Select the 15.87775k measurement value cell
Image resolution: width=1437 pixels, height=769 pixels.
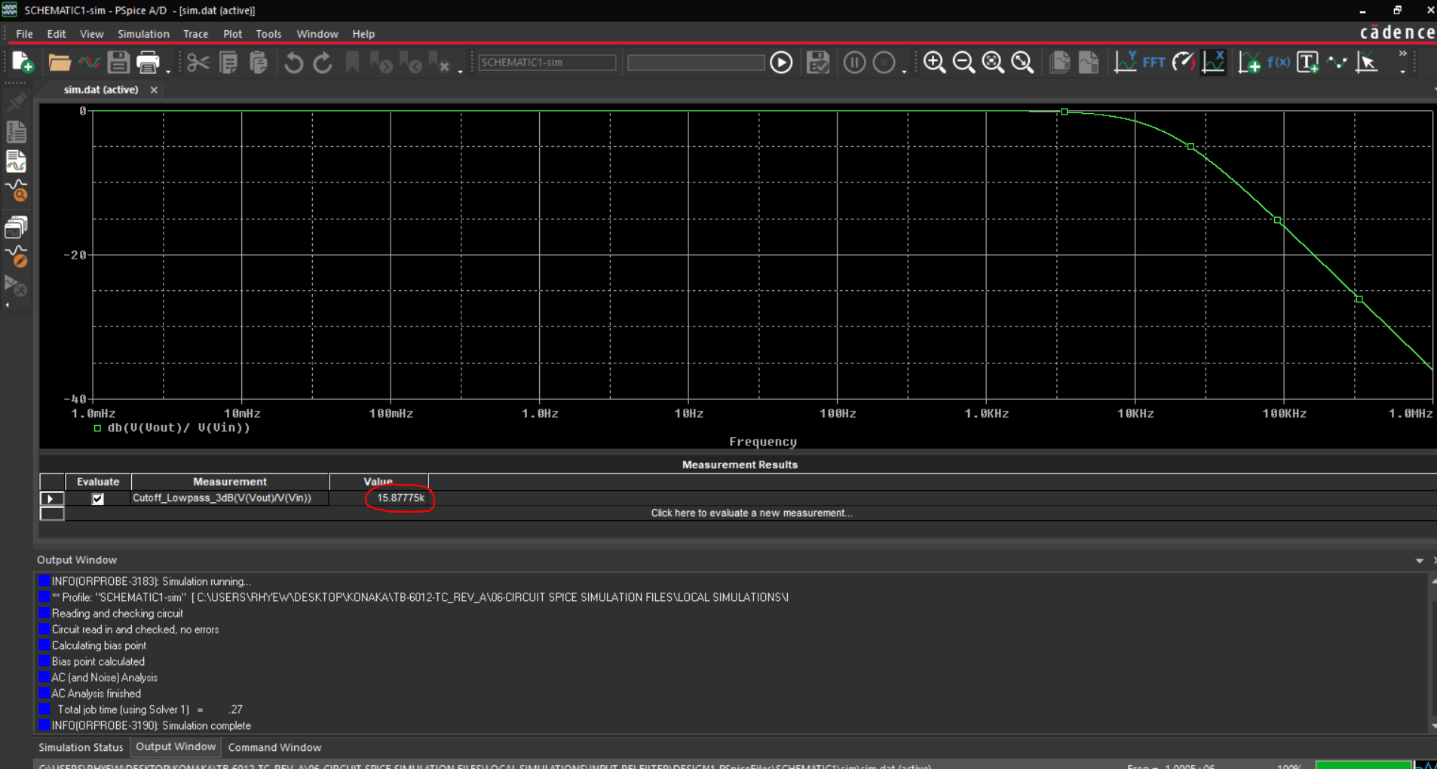pyautogui.click(x=400, y=498)
